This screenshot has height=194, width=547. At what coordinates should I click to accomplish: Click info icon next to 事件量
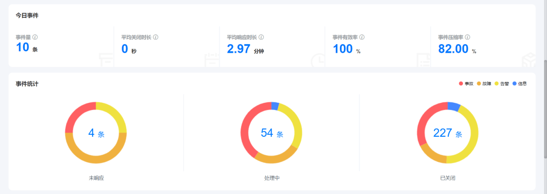click(x=35, y=37)
